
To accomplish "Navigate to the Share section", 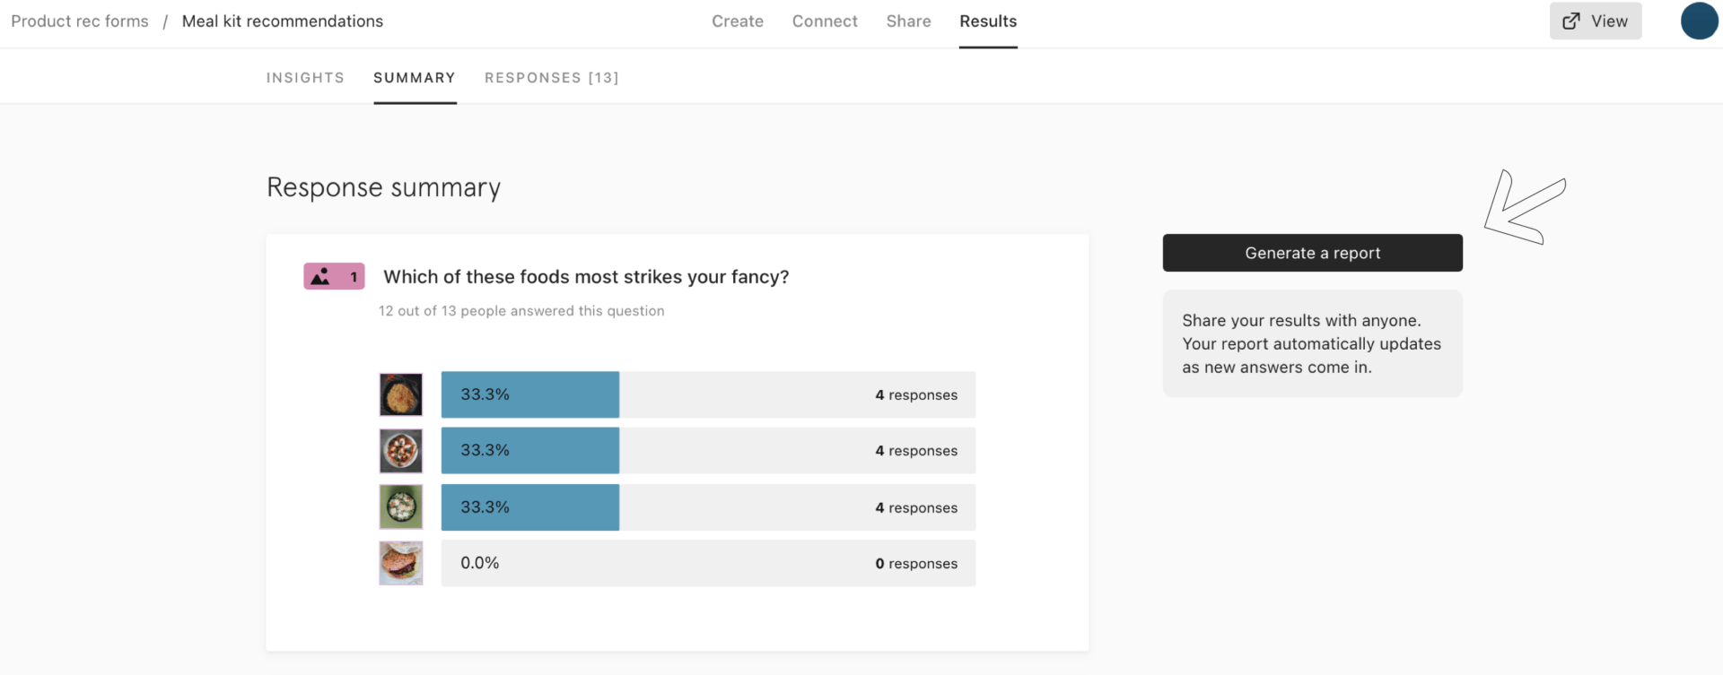I will click(x=908, y=22).
